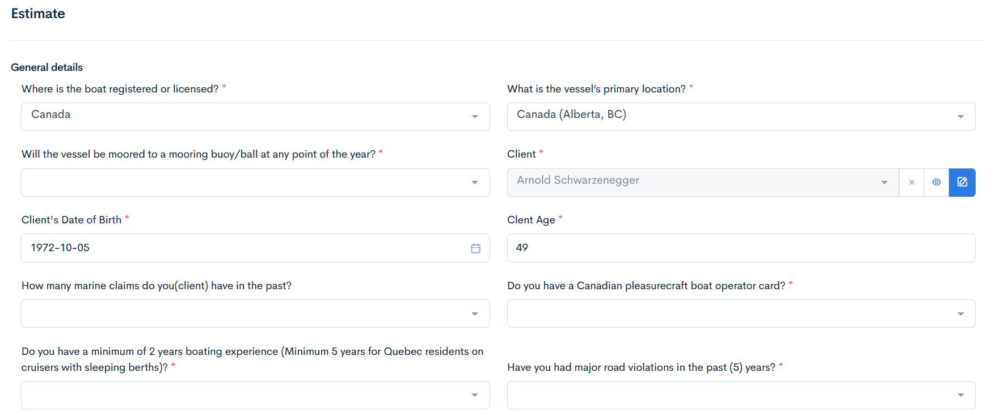Open the vessel's primary location dropdown
This screenshot has height=415, width=1008.
(x=741, y=117)
